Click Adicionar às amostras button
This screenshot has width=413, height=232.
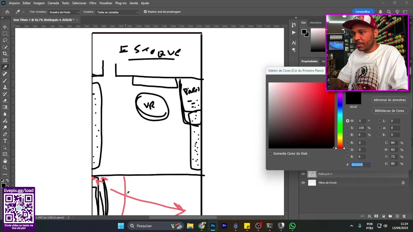click(x=389, y=100)
